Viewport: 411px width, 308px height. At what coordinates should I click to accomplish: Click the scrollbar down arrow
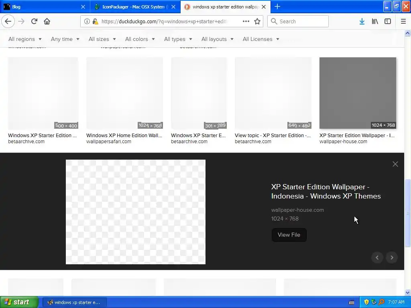[x=407, y=292]
